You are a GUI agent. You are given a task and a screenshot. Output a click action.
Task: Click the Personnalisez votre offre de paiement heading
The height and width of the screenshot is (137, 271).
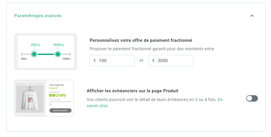(x=141, y=40)
